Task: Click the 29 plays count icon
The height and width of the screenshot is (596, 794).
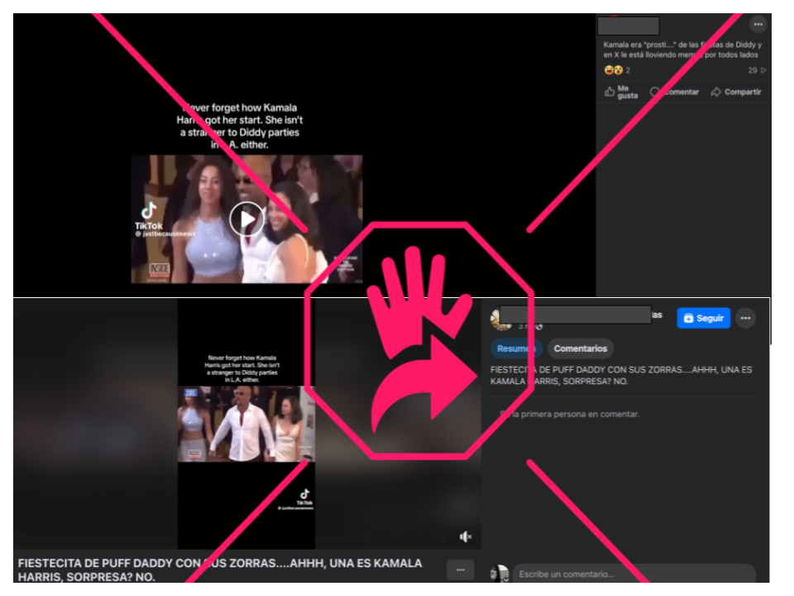Action: click(757, 70)
